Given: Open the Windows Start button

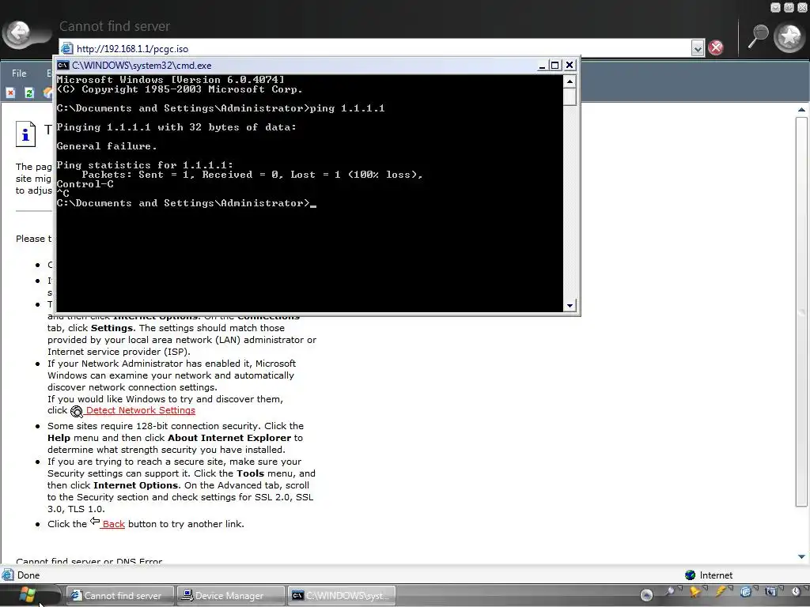Looking at the screenshot, I should (x=27, y=596).
